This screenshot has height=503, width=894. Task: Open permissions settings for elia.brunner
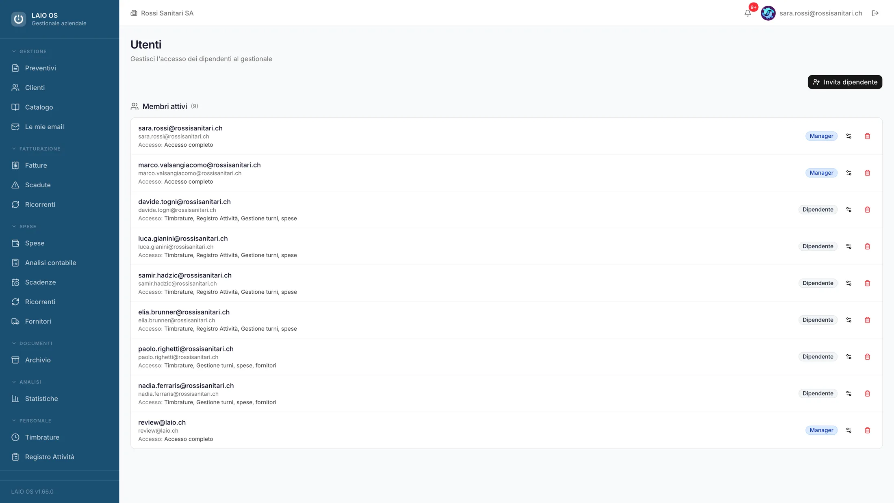click(x=848, y=320)
